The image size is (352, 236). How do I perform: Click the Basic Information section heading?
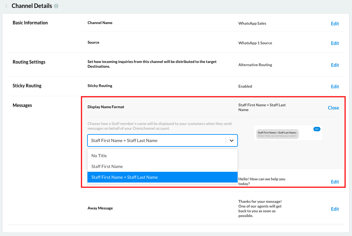30,23
